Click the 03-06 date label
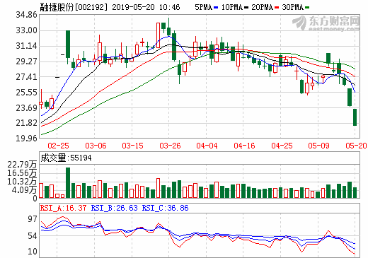368x258 pixels. (x=96, y=146)
